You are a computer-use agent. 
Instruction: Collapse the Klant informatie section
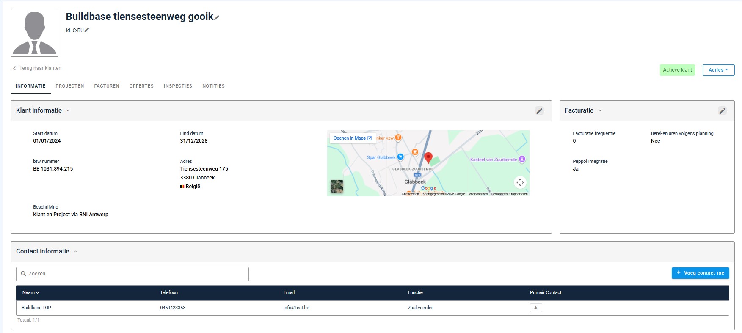(x=68, y=111)
